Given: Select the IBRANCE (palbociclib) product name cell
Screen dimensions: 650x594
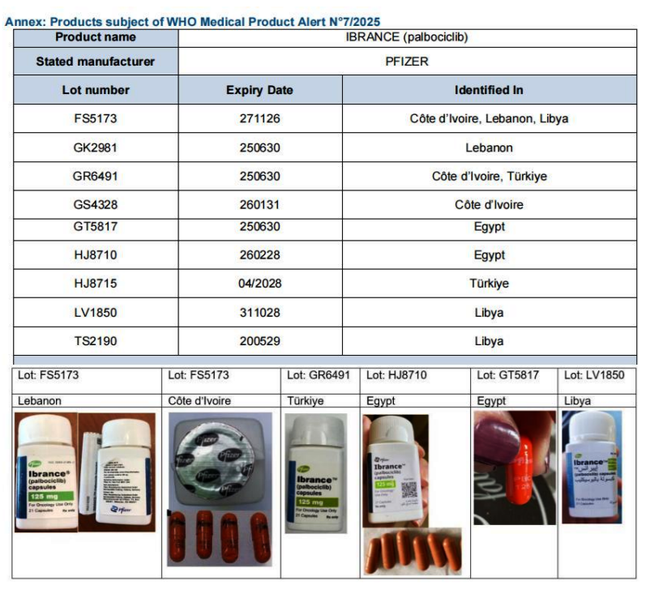Looking at the screenshot, I should pos(407,37).
